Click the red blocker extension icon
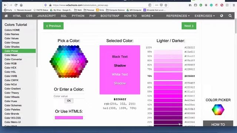 pos(222,5)
